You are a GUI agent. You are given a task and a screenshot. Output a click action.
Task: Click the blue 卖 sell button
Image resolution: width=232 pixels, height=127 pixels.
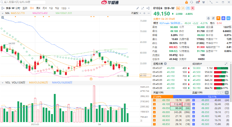click(223, 18)
